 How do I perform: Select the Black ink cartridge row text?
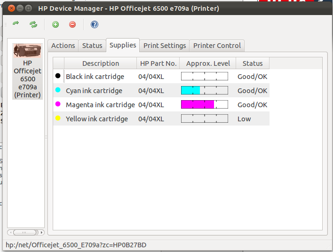tap(95, 77)
